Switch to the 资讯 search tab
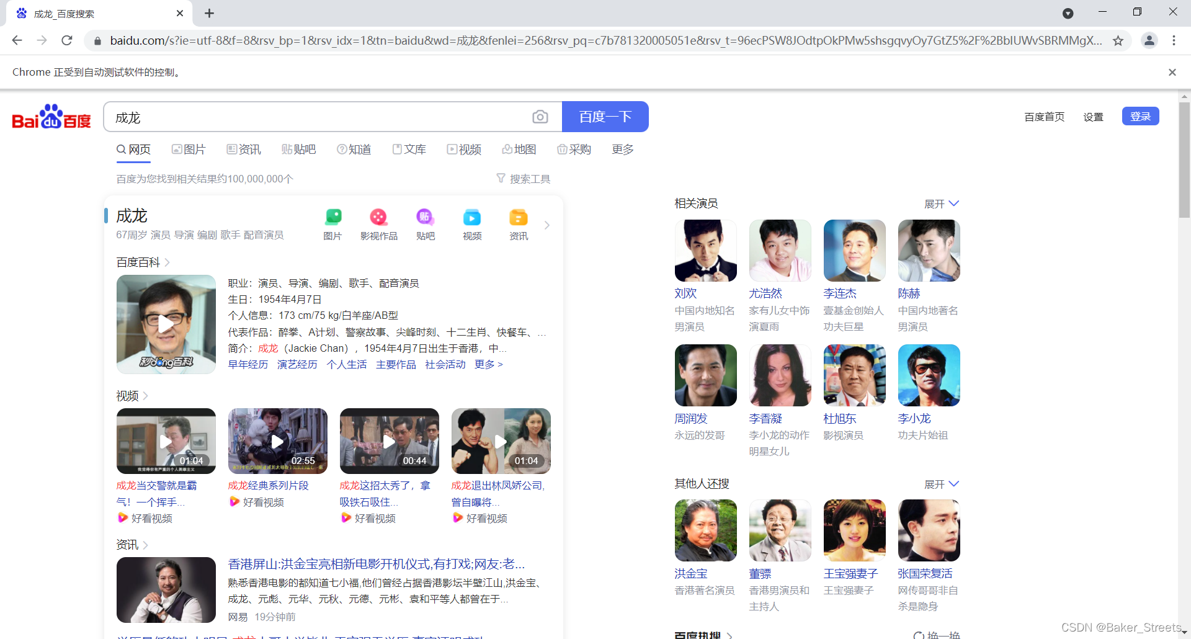This screenshot has height=639, width=1191. (x=244, y=150)
